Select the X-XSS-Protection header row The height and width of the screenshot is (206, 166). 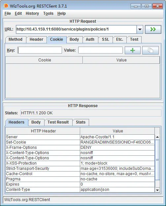(x=80, y=163)
